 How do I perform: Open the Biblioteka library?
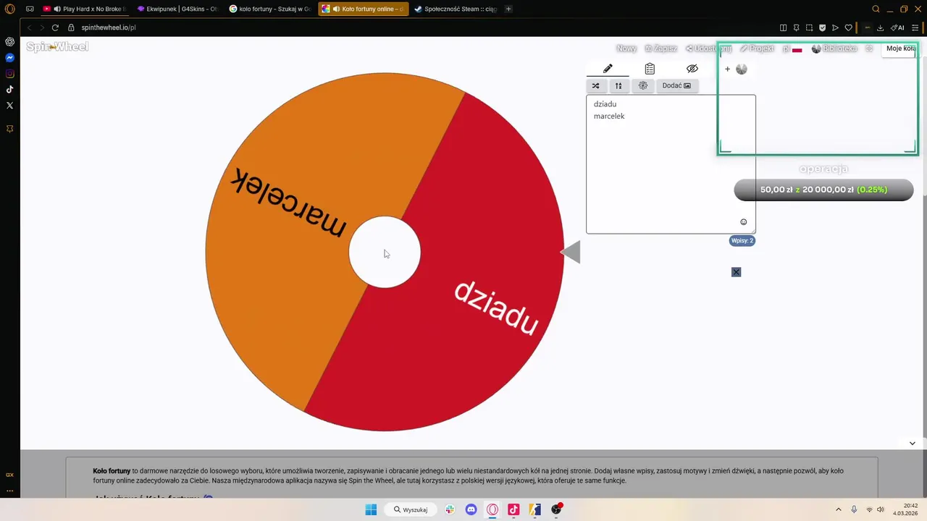[834, 48]
